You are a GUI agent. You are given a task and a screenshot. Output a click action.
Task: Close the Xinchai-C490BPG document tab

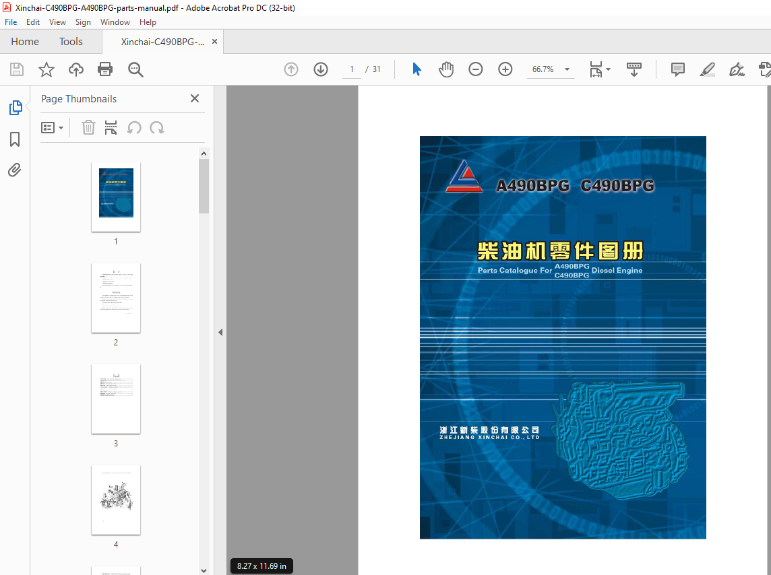pos(214,42)
